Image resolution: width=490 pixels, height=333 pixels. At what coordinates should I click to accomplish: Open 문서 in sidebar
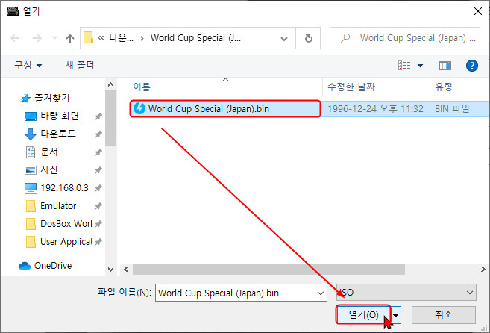(x=49, y=152)
